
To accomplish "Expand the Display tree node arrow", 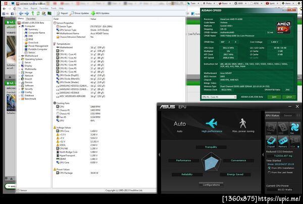I will coord(19,66).
